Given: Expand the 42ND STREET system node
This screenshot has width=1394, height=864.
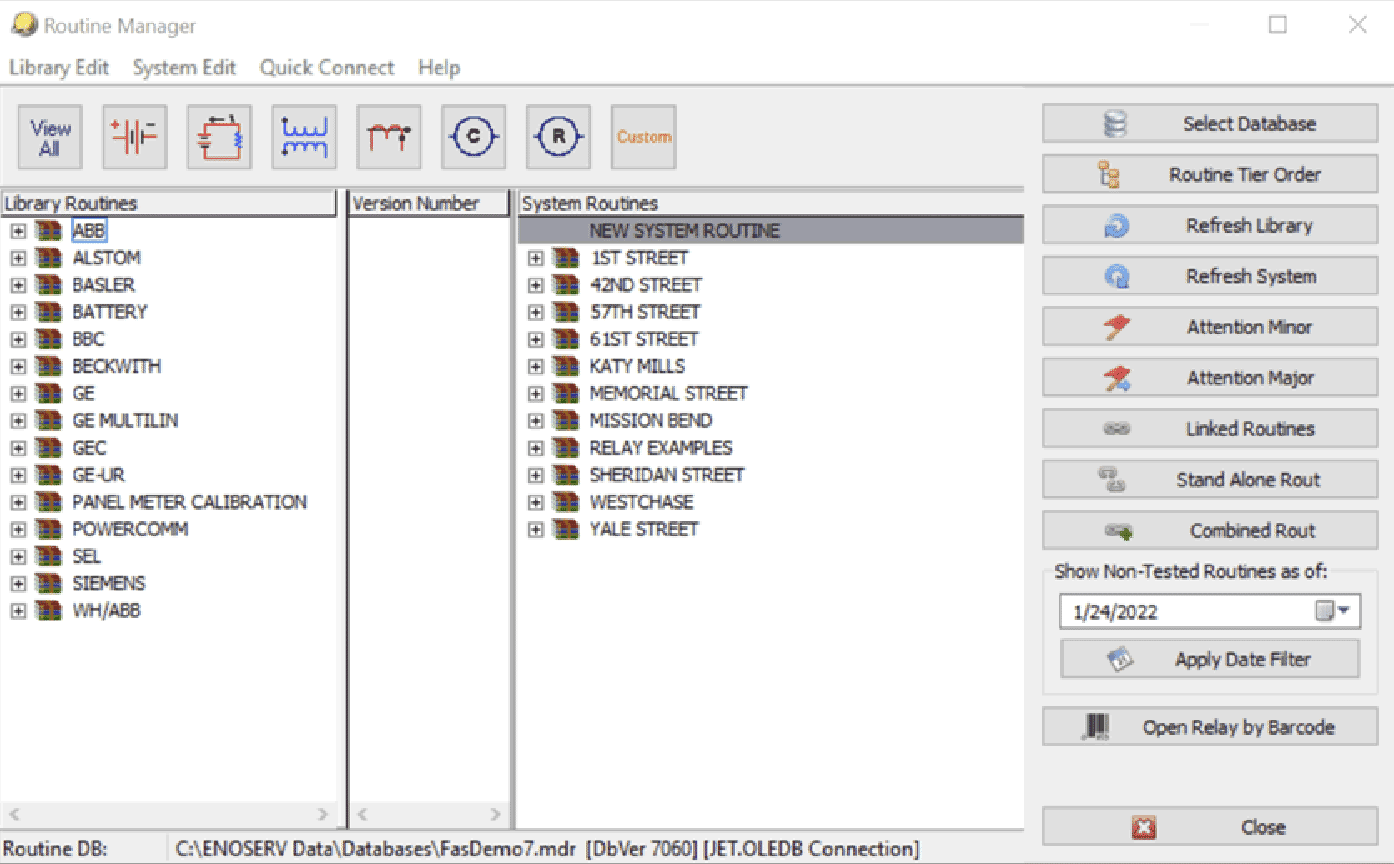Looking at the screenshot, I should 536,285.
